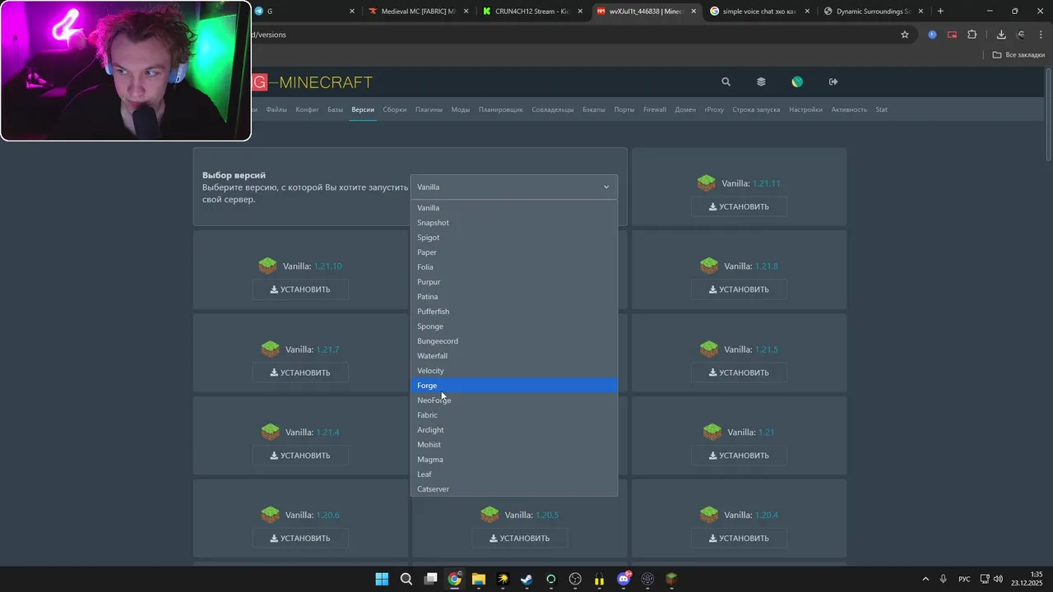Open a new browser tab
Viewport: 1053px width, 592px height.
click(x=940, y=12)
